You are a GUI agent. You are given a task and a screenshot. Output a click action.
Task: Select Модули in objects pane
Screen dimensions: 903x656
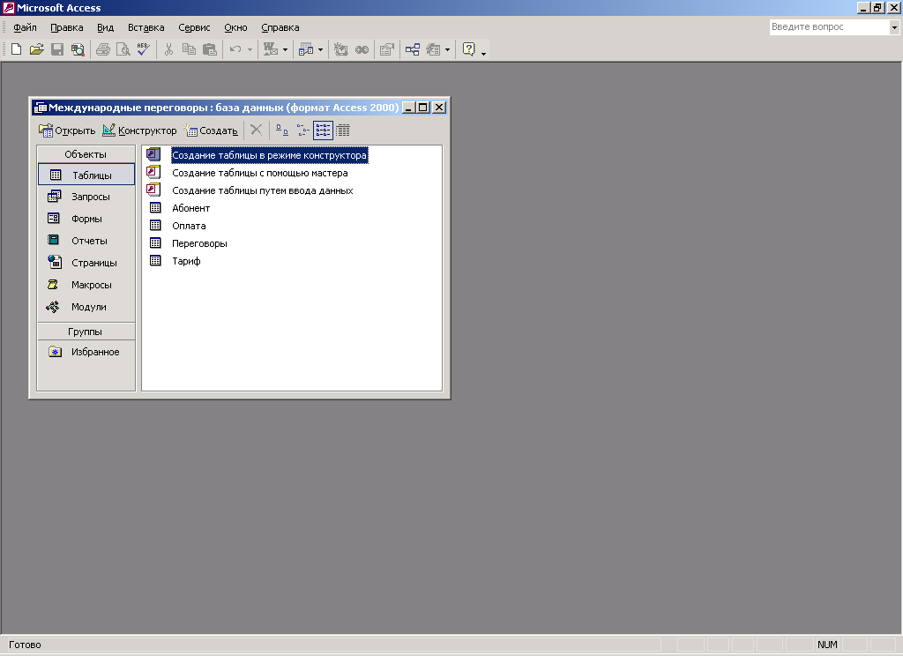tap(86, 307)
